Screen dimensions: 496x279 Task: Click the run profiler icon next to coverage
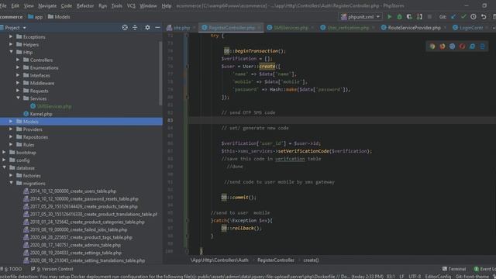[x=419, y=17]
